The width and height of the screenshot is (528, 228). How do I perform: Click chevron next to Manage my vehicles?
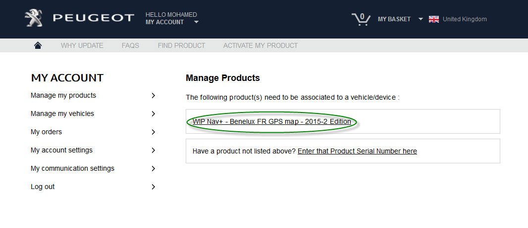click(153, 114)
